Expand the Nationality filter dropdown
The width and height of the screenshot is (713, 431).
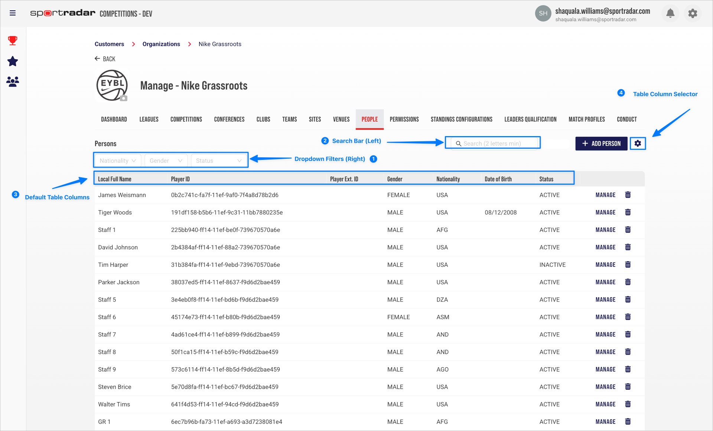(x=117, y=161)
